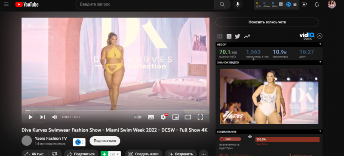Viewport: 344px width, 156px height.
Task: Click the '1,563' views per hour value
Action: [253, 52]
